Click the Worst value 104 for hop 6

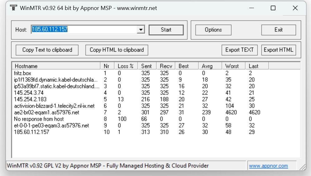point(230,106)
